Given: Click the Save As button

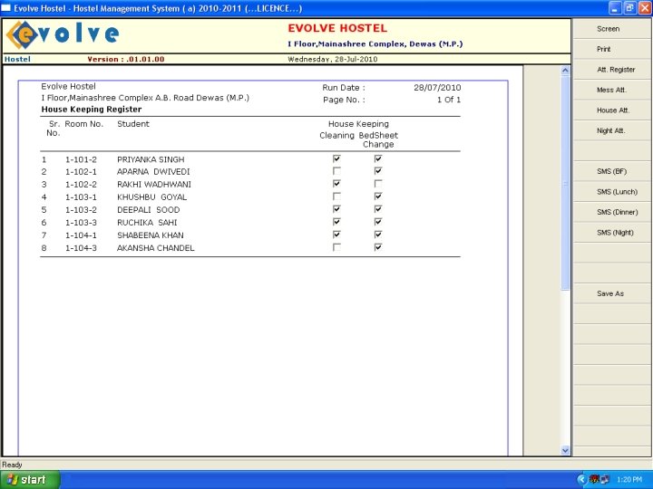Looking at the screenshot, I should 612,293.
